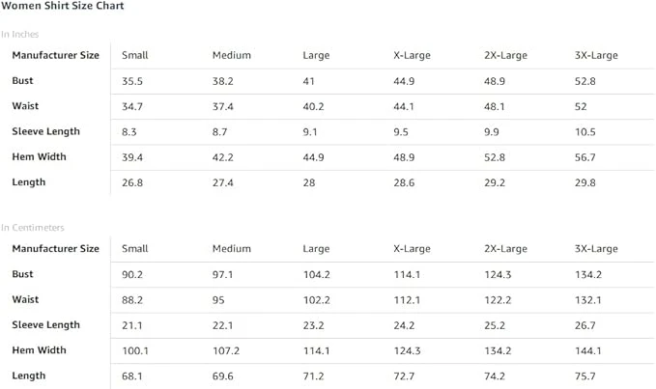The width and height of the screenshot is (656, 389).
Task: Select the waist value 95 centimeters
Action: tap(219, 299)
